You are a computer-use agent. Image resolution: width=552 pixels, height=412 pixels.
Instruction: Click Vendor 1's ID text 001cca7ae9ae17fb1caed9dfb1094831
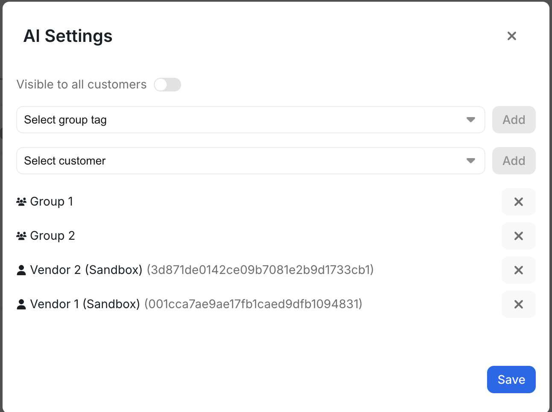click(254, 304)
